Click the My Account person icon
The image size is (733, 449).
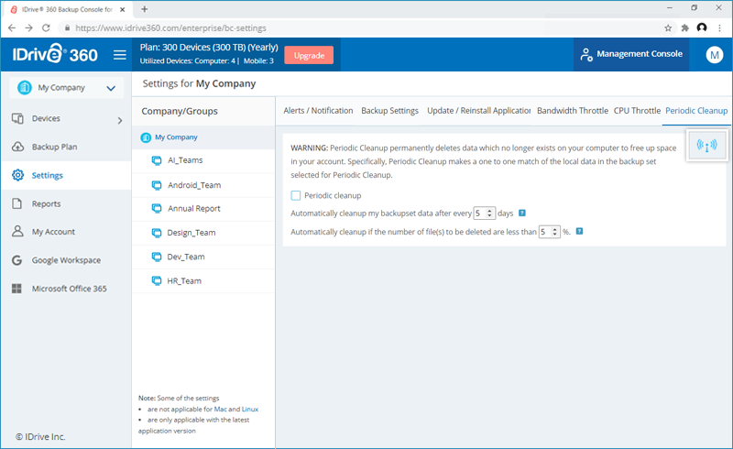tap(17, 231)
